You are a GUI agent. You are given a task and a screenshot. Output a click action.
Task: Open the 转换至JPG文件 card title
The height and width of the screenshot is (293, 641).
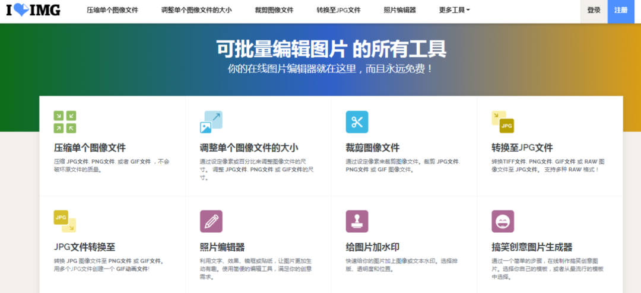coord(522,148)
